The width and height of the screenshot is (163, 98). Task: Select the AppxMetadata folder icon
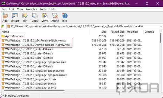click(x=3, y=36)
